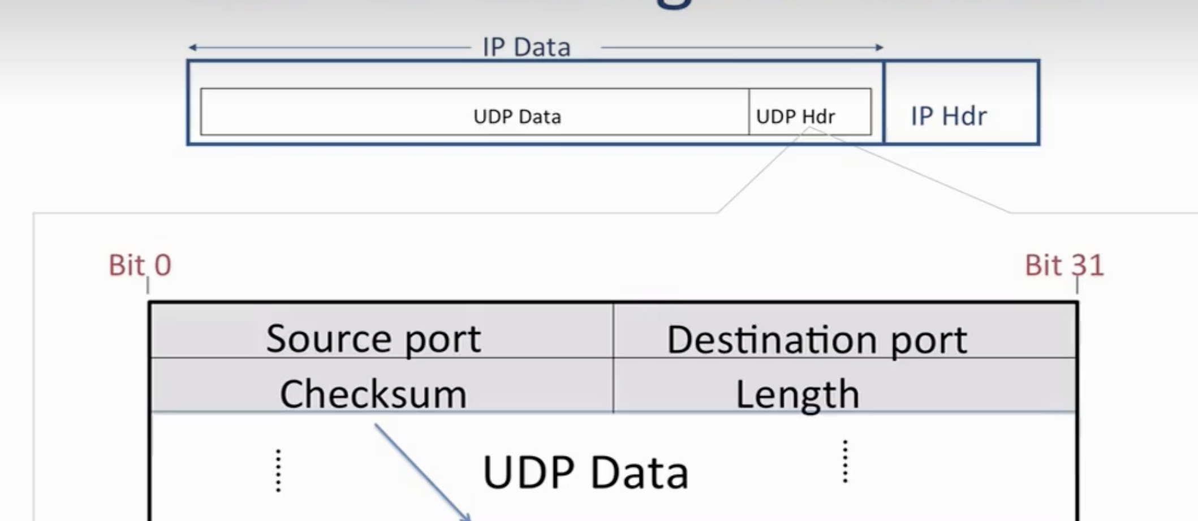Click the right dotted vertical line in the datagram body
Screen dimensions: 1198x521
845,462
